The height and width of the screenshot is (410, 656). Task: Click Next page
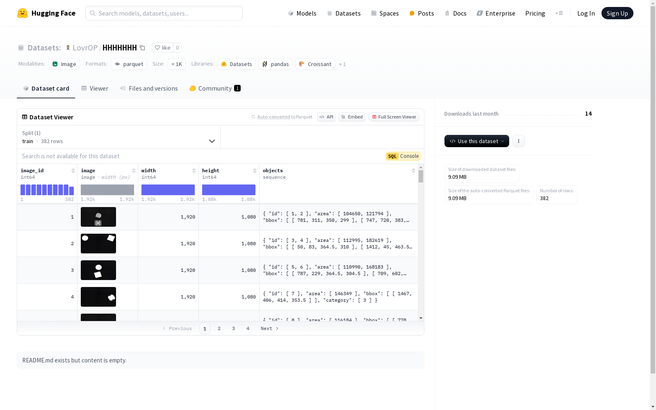[x=269, y=328]
